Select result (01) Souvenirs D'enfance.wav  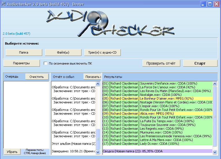point(157,83)
